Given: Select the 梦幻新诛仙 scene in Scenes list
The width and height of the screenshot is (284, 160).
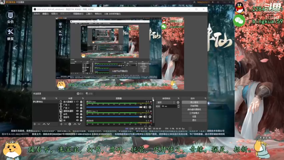Looking at the screenshot, I should click(45, 102).
